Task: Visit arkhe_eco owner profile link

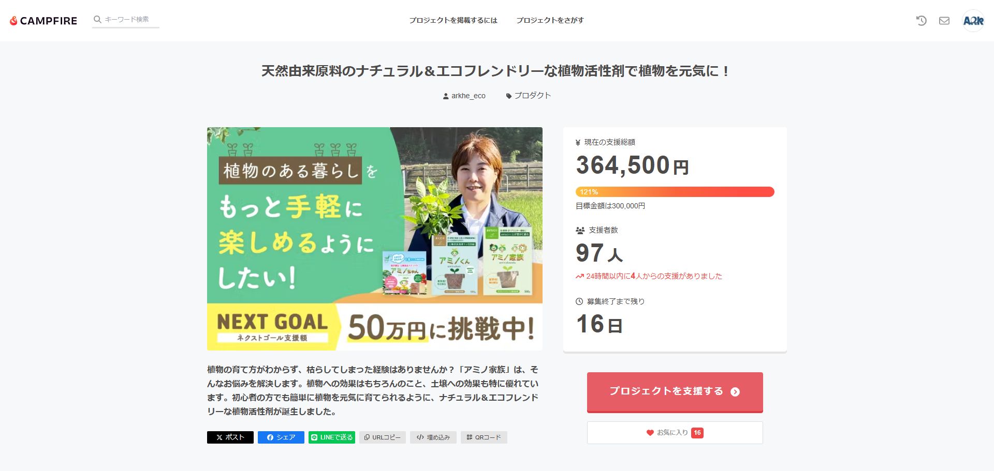Action: 464,96
